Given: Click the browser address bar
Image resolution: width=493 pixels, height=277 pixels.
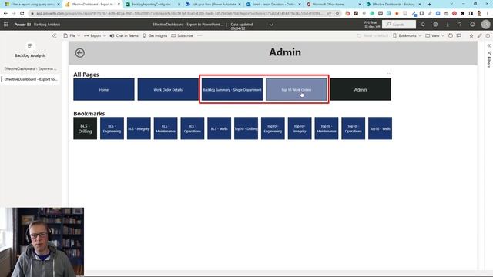Looking at the screenshot, I should [x=179, y=14].
